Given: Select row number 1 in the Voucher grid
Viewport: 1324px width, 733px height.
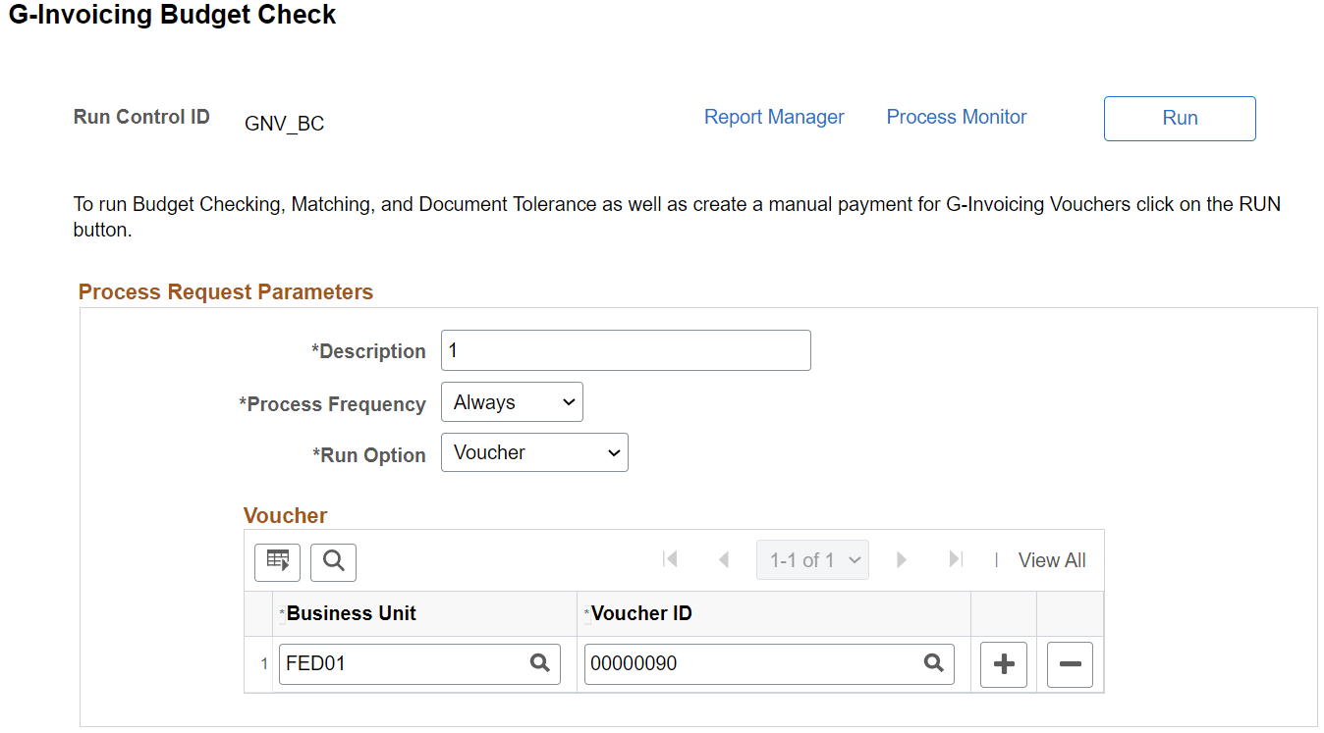Looking at the screenshot, I should [x=262, y=664].
